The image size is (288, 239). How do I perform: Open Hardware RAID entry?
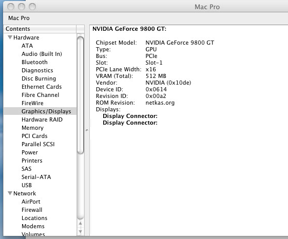42,120
